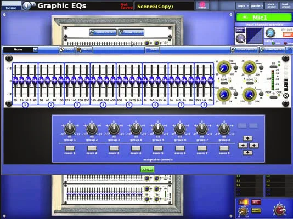This screenshot has height=219, width=293.
Task: Click the store preset button
Action: (271, 6)
